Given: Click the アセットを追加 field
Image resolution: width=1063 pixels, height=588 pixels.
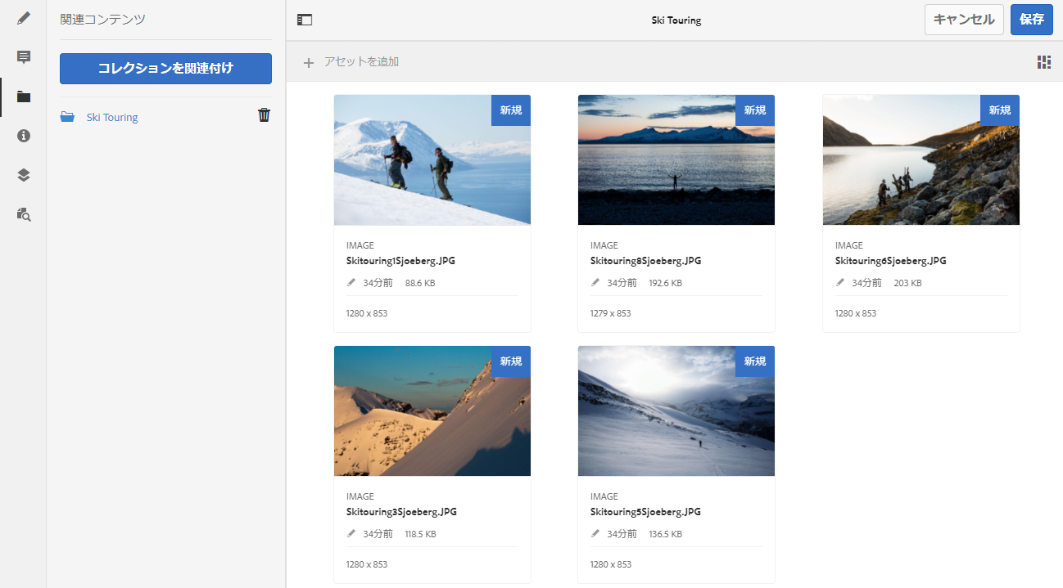Looking at the screenshot, I should tap(361, 62).
